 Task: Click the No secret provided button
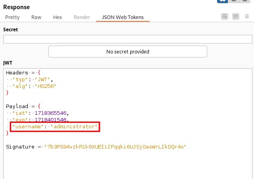click(128, 51)
